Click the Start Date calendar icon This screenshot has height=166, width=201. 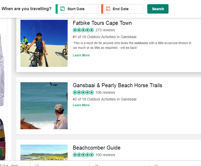pos(62,9)
